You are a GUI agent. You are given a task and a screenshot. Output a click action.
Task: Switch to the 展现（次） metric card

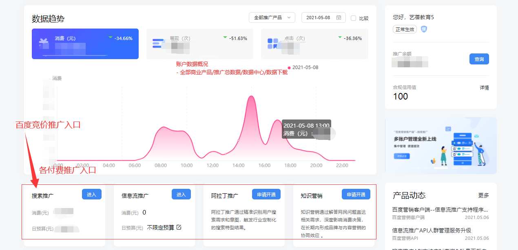[200, 44]
